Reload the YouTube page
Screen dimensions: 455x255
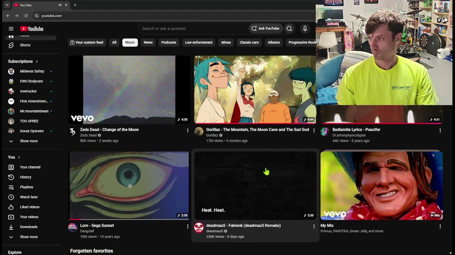point(26,16)
